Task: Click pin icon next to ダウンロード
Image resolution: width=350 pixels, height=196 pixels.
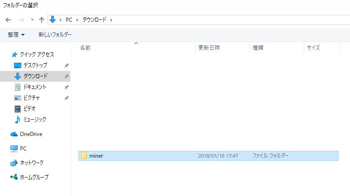Action: [x=66, y=76]
